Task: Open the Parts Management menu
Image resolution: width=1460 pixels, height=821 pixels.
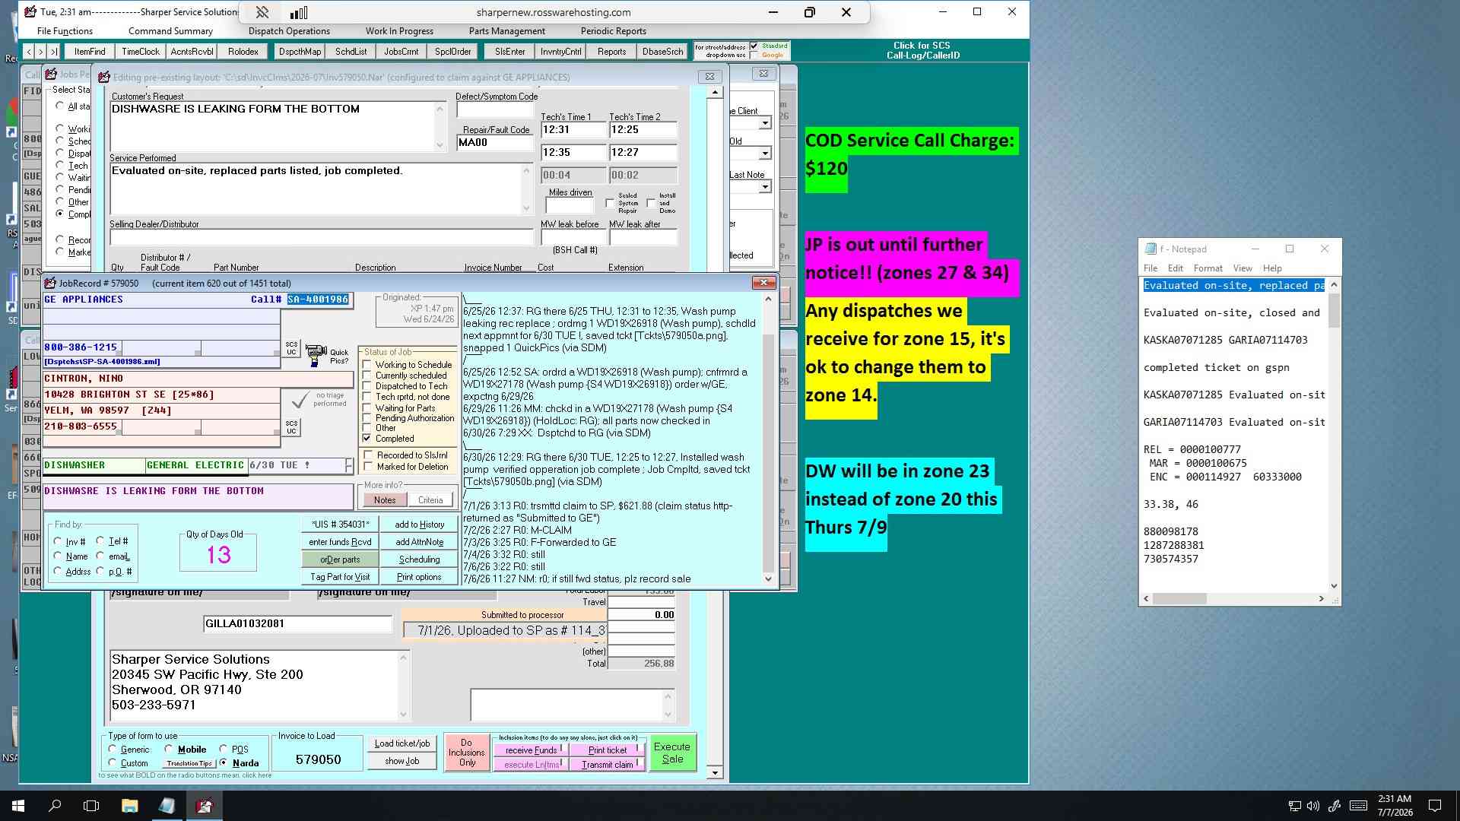Action: click(x=507, y=31)
